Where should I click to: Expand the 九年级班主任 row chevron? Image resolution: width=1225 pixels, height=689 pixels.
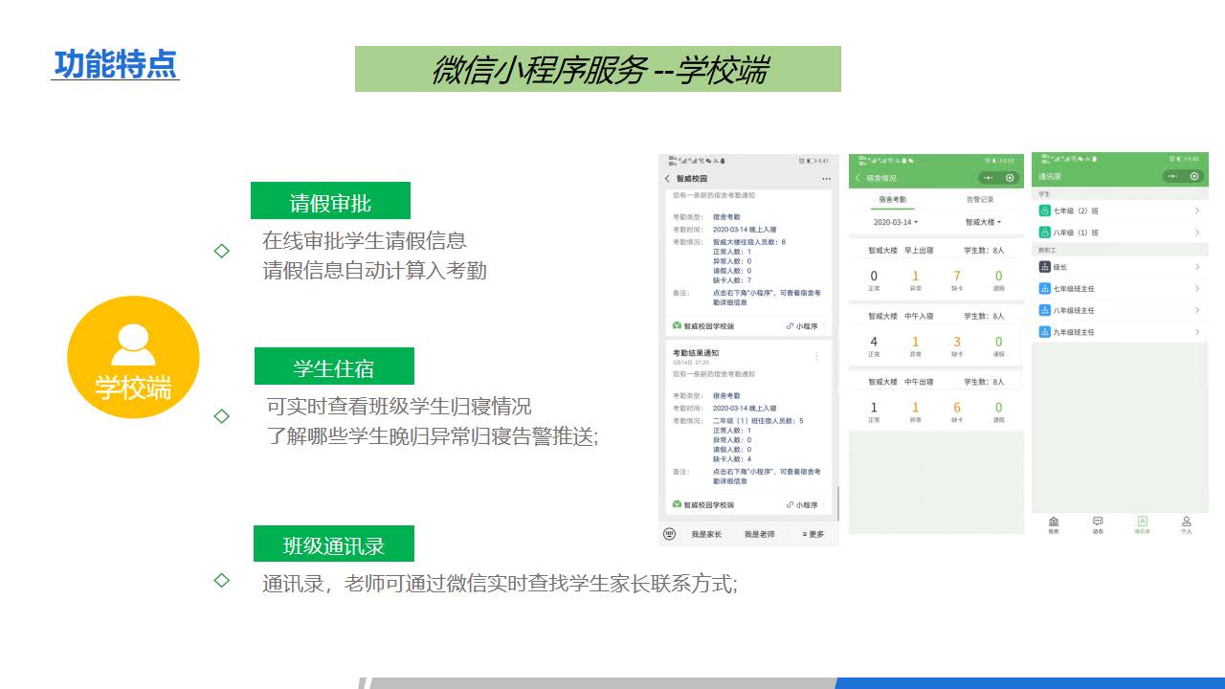pyautogui.click(x=1197, y=332)
